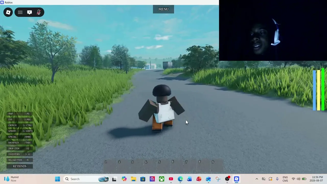Open the in-game MENU button
The image size is (327, 184).
[163, 9]
